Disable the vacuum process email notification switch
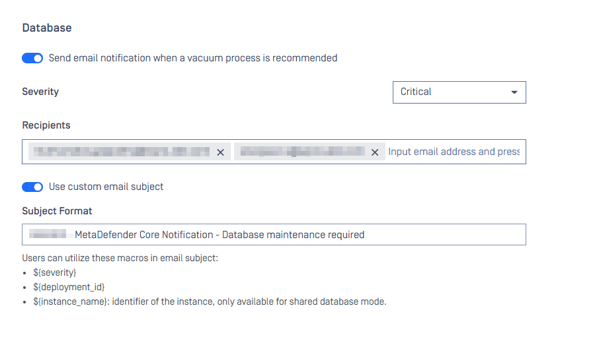Viewport: 601px width, 343px height. [32, 58]
